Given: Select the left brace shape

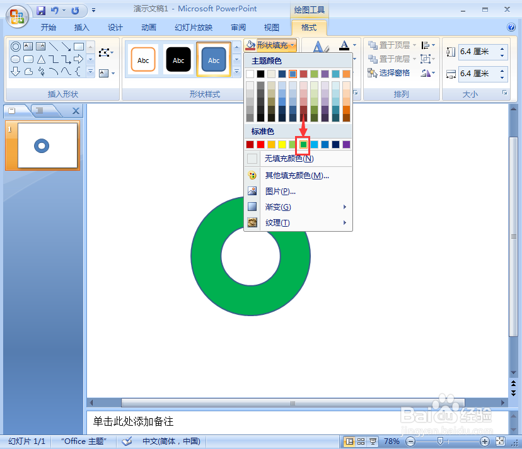Looking at the screenshot, I should pos(78,72).
